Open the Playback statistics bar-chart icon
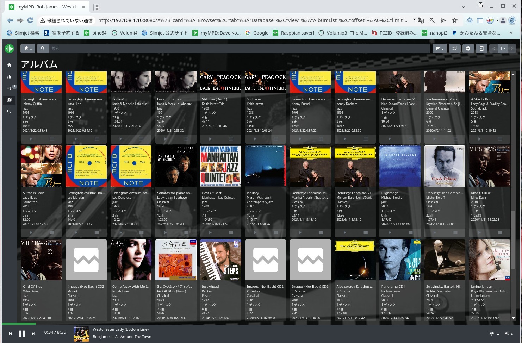Image resolution: width=522 pixels, height=343 pixels. (x=9, y=76)
